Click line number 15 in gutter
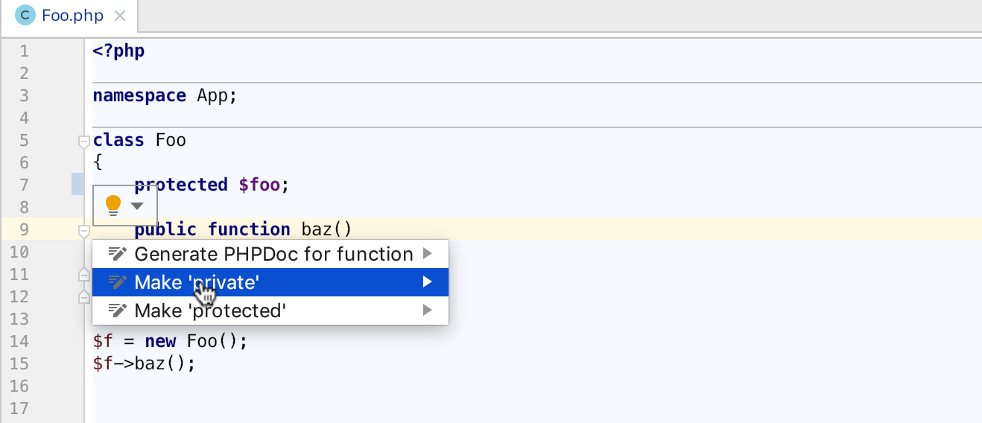 pyautogui.click(x=20, y=363)
